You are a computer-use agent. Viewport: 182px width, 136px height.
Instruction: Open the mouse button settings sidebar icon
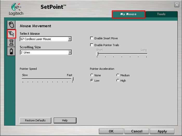click(11, 25)
